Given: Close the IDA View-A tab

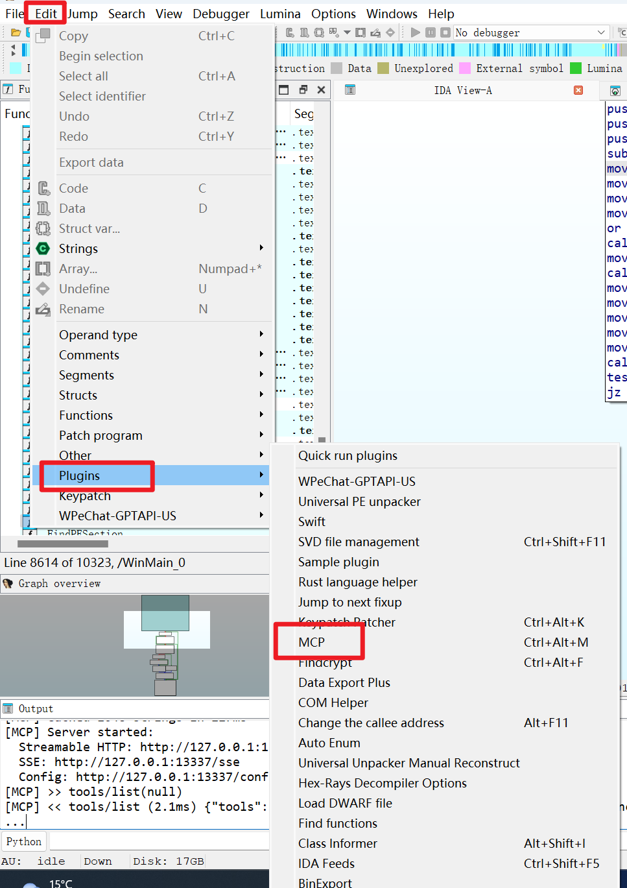Looking at the screenshot, I should point(578,90).
